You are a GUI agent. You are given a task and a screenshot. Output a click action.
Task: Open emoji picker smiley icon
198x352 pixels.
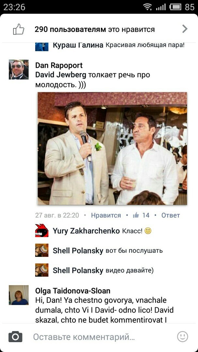click(182, 336)
